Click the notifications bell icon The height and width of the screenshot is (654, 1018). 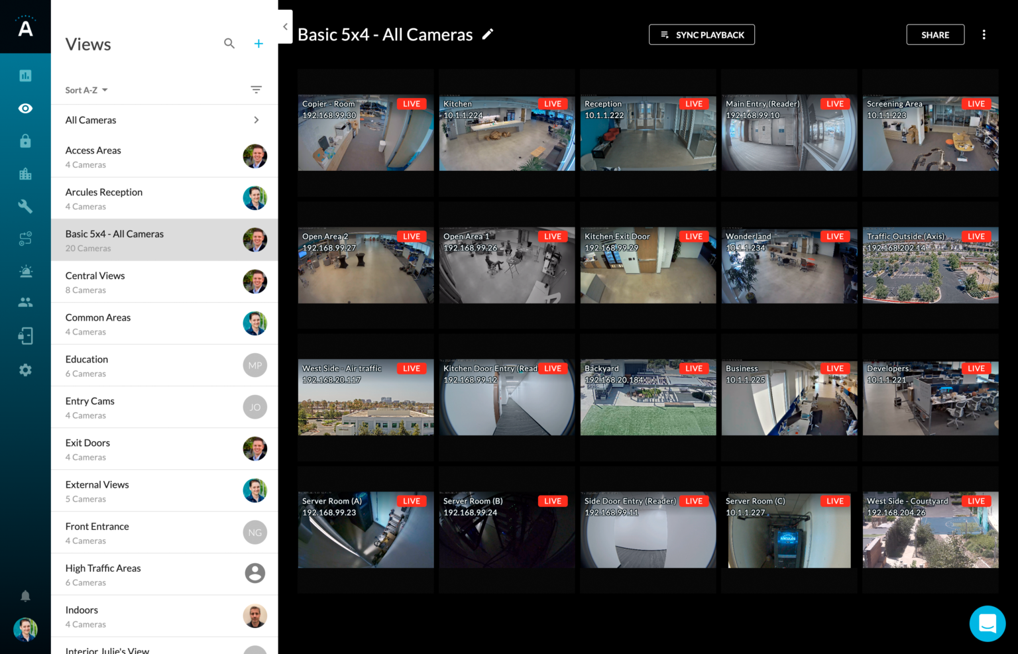25,596
